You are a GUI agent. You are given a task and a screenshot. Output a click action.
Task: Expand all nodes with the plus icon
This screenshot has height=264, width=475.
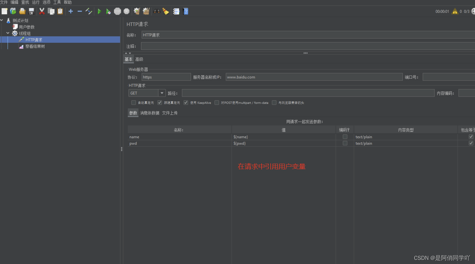pos(71,11)
